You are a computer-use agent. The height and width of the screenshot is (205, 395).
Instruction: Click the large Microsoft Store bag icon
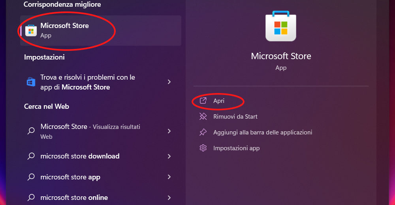coord(281,26)
